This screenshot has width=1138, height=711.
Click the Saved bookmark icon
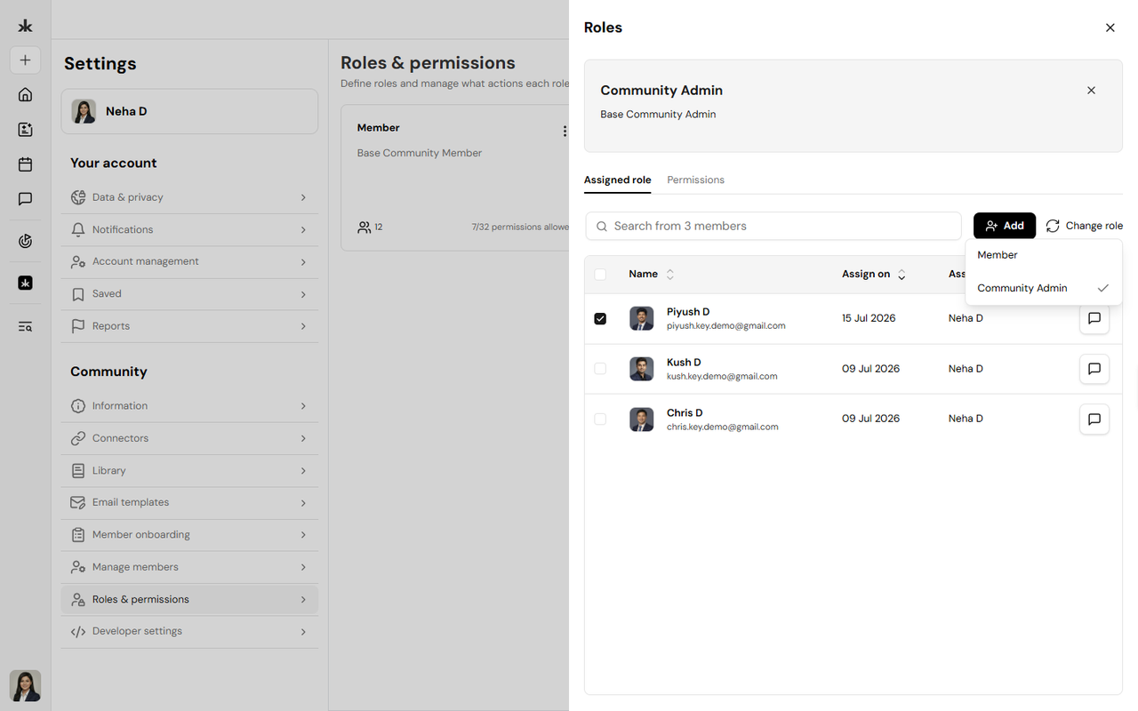[78, 294]
